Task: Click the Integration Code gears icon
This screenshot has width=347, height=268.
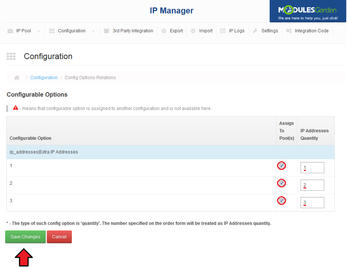Action: pyautogui.click(x=289, y=31)
